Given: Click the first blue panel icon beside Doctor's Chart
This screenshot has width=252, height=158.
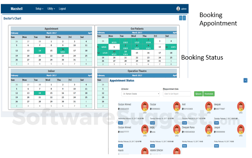Looking at the screenshot, I should pos(181,18).
